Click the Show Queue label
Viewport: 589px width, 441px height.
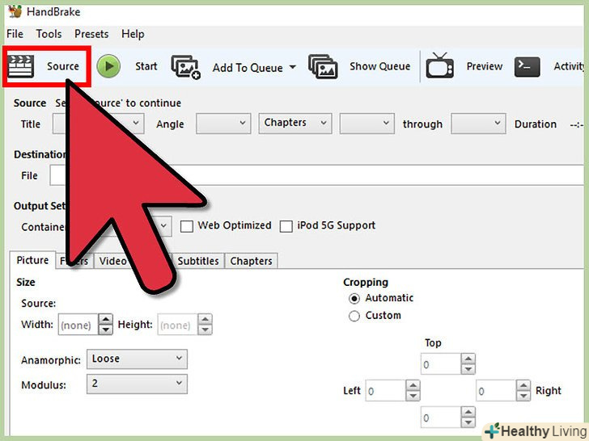tap(379, 66)
